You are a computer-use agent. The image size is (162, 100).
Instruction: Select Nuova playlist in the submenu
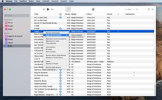coord(77,35)
